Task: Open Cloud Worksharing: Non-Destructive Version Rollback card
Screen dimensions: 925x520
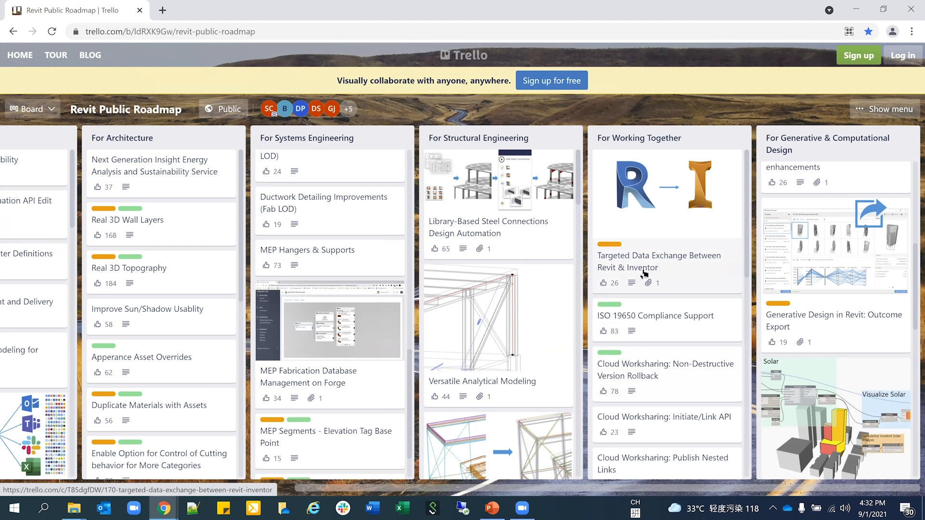Action: (667, 374)
